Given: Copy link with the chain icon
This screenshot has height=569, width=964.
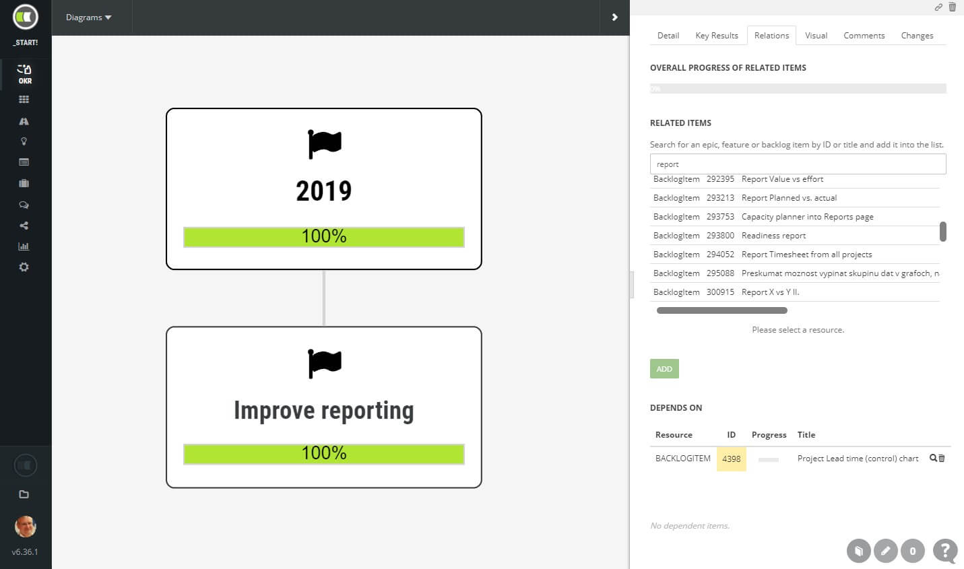Looking at the screenshot, I should click(x=938, y=7).
